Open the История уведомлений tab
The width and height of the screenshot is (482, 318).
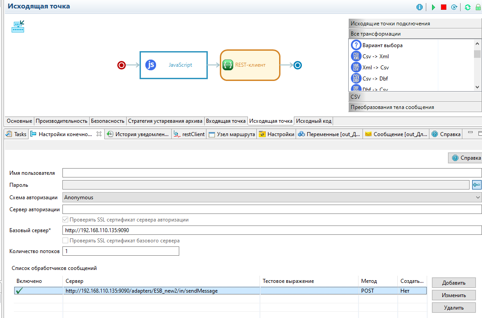138,134
